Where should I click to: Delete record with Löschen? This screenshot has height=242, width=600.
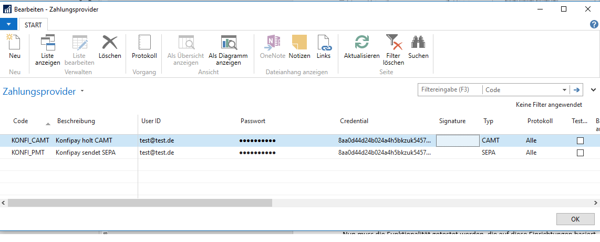(x=110, y=47)
